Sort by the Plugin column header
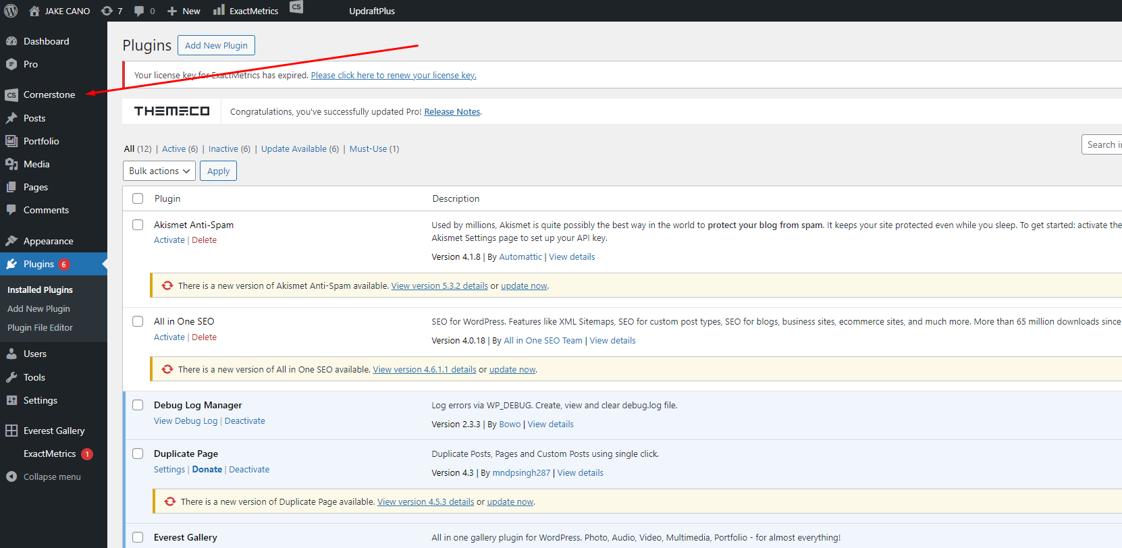The width and height of the screenshot is (1122, 548). pyautogui.click(x=167, y=198)
